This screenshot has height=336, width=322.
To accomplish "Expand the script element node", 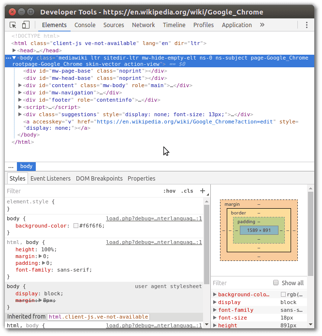I will pos(20,107).
